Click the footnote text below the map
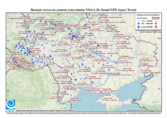The width and height of the screenshot is (167, 118). pyautogui.click(x=83, y=114)
